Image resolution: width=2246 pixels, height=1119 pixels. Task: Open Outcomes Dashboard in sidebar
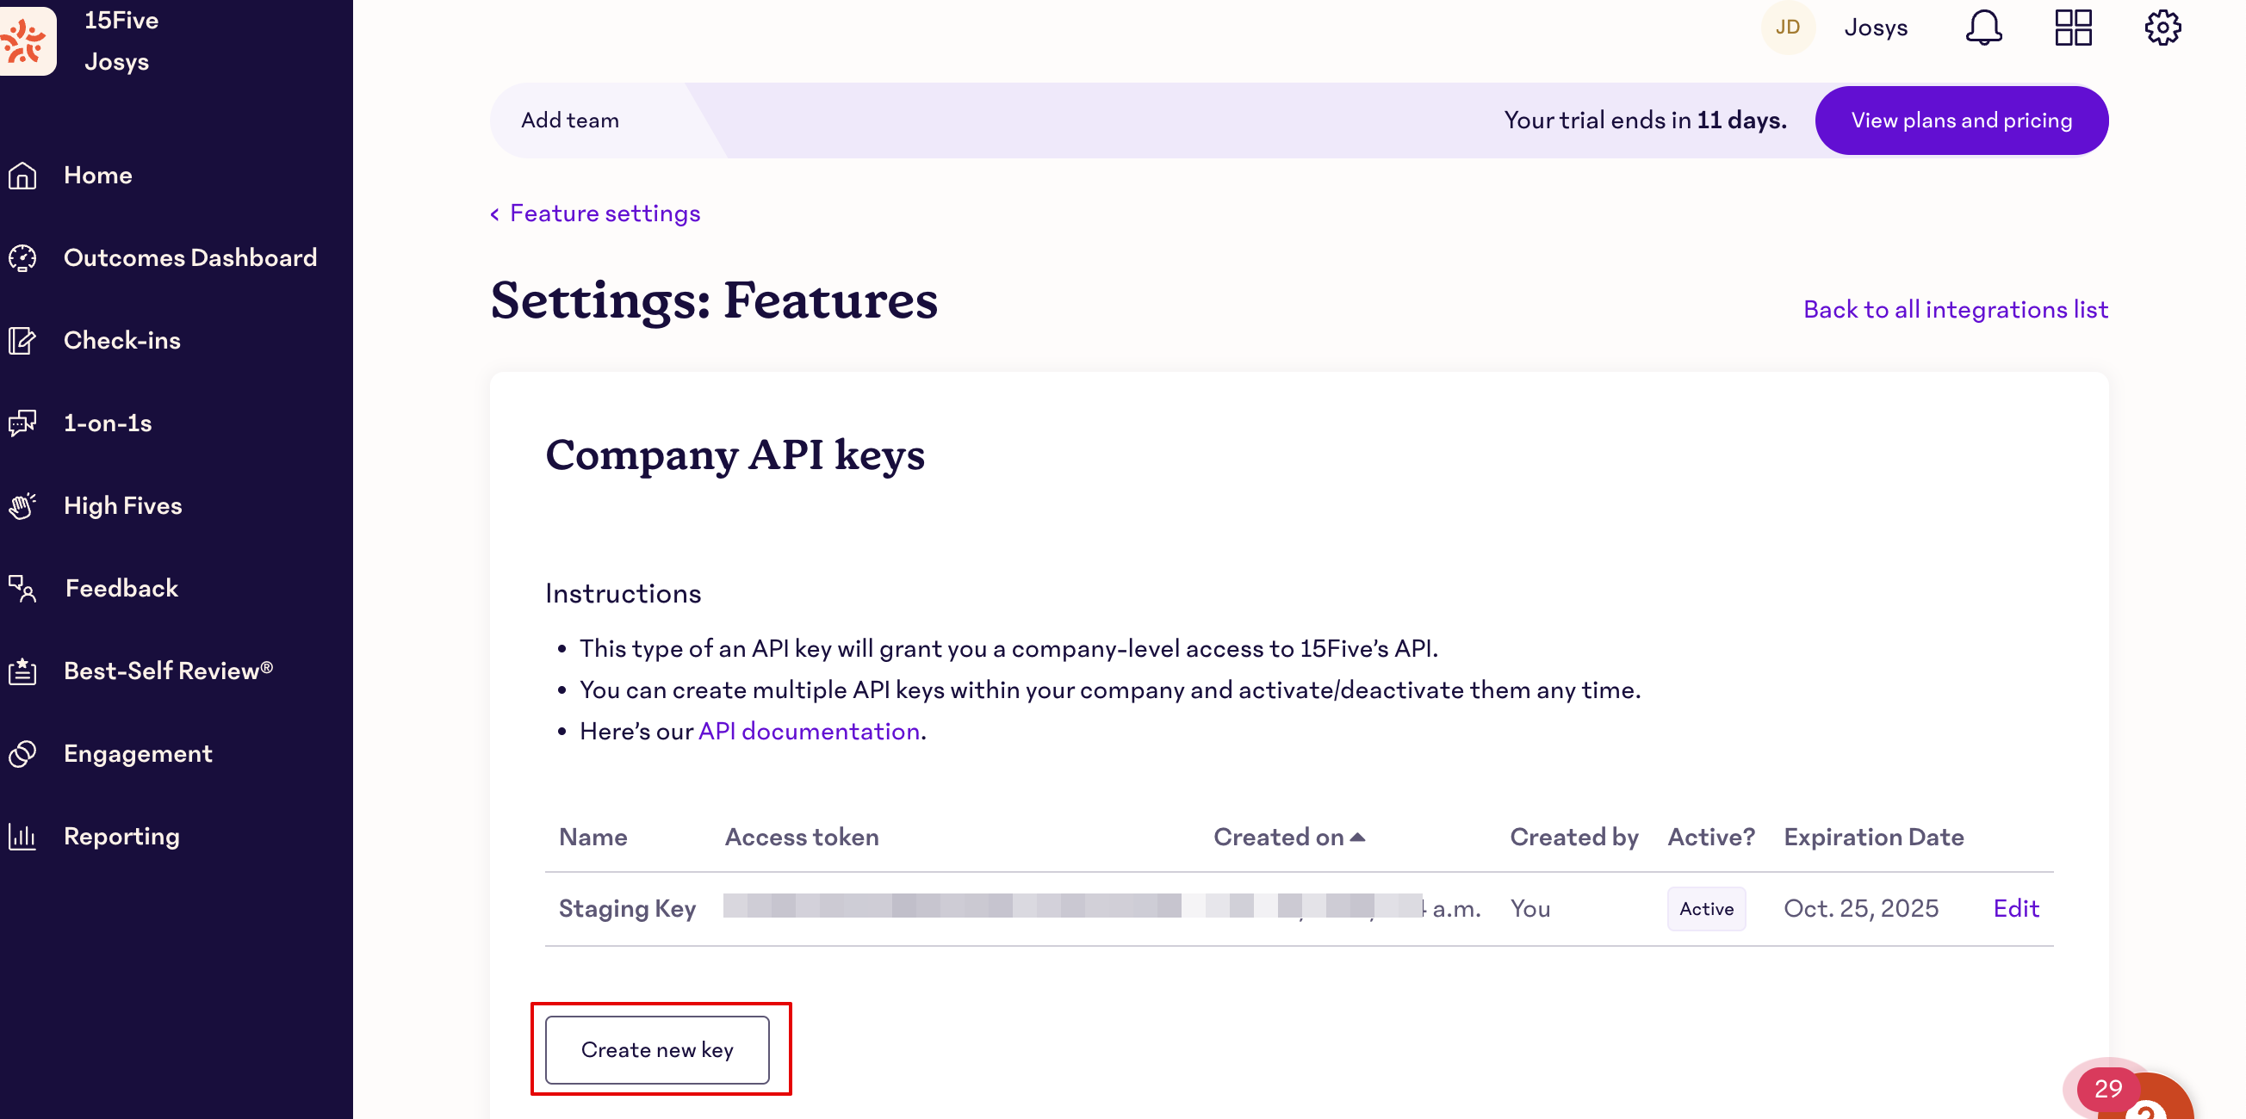pos(189,258)
